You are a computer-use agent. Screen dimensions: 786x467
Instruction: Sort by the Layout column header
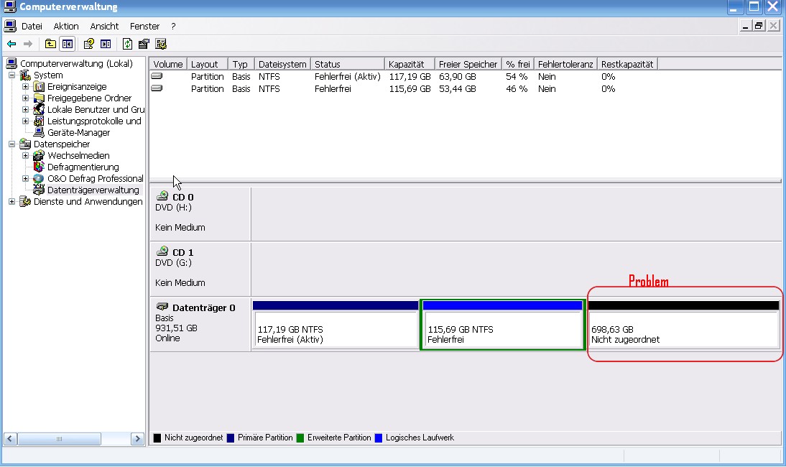click(x=207, y=64)
